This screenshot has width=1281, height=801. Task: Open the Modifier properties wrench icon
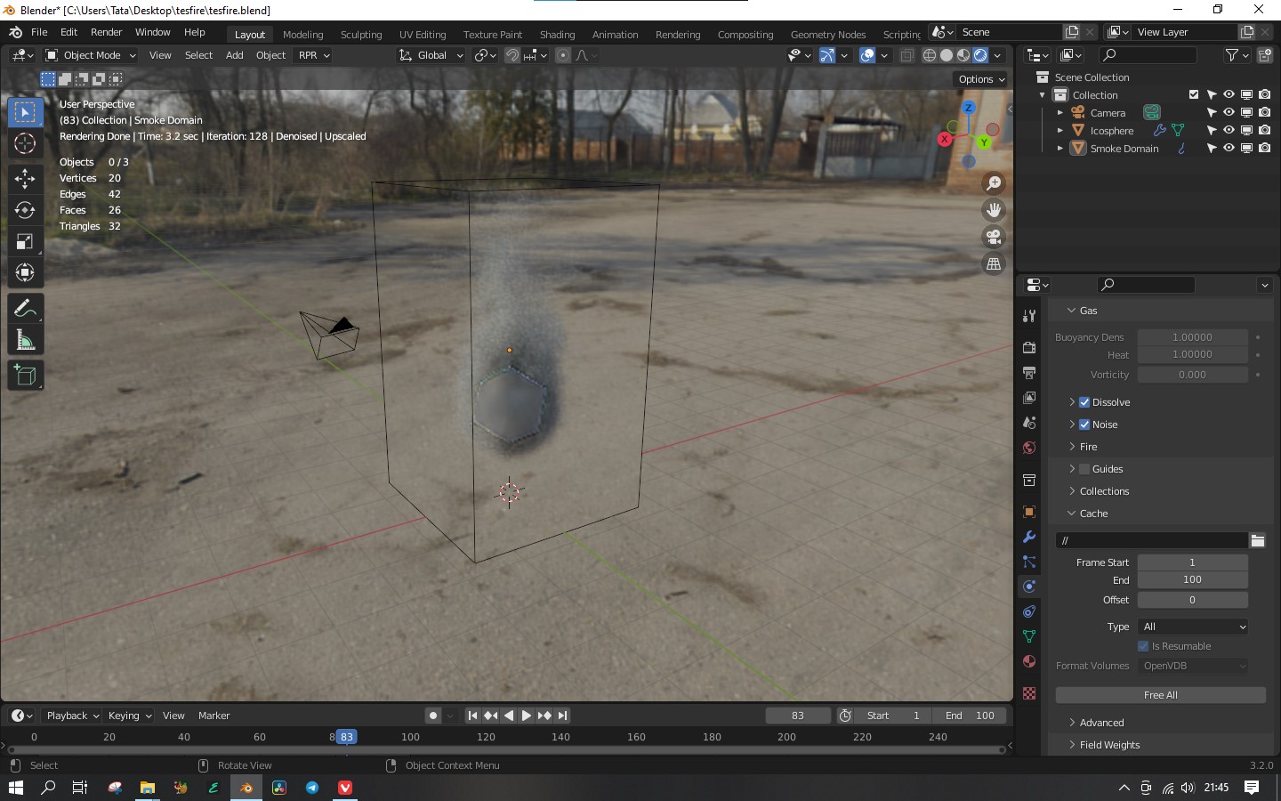click(1028, 537)
